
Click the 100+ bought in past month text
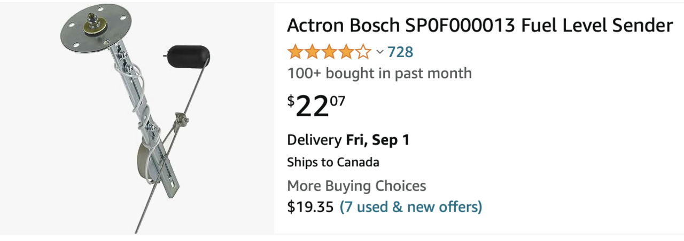click(x=379, y=73)
